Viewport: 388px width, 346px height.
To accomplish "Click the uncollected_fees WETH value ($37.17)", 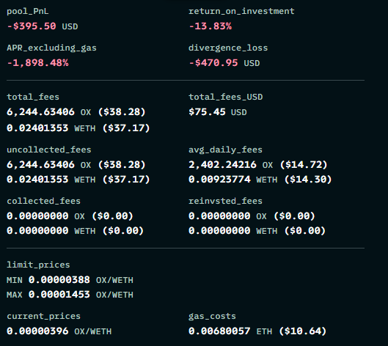I will coord(126,180).
